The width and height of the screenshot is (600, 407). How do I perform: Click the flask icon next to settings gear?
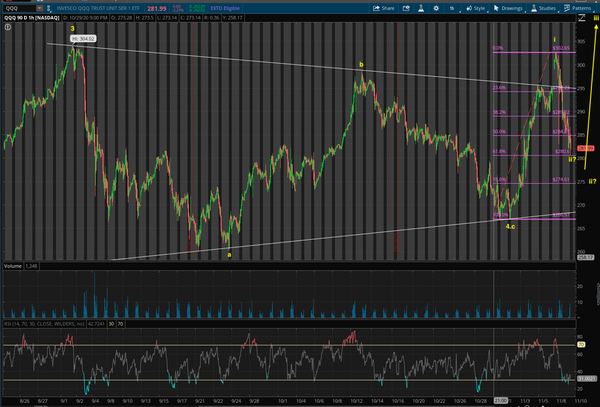(421, 8)
